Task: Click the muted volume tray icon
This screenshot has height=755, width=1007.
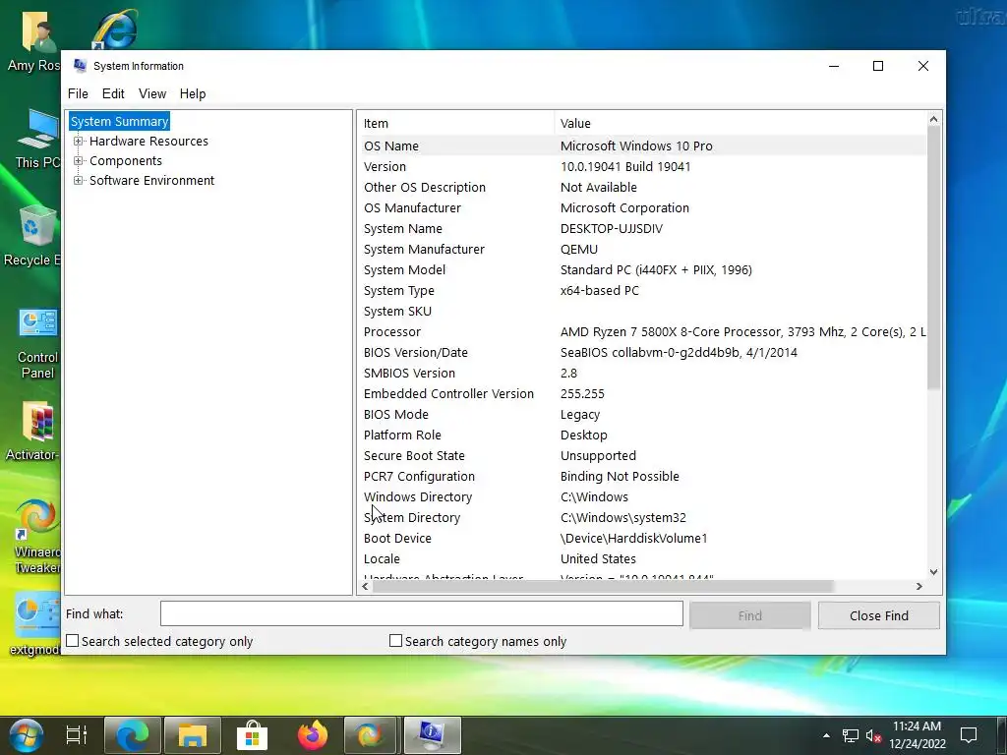Action: [x=873, y=735]
